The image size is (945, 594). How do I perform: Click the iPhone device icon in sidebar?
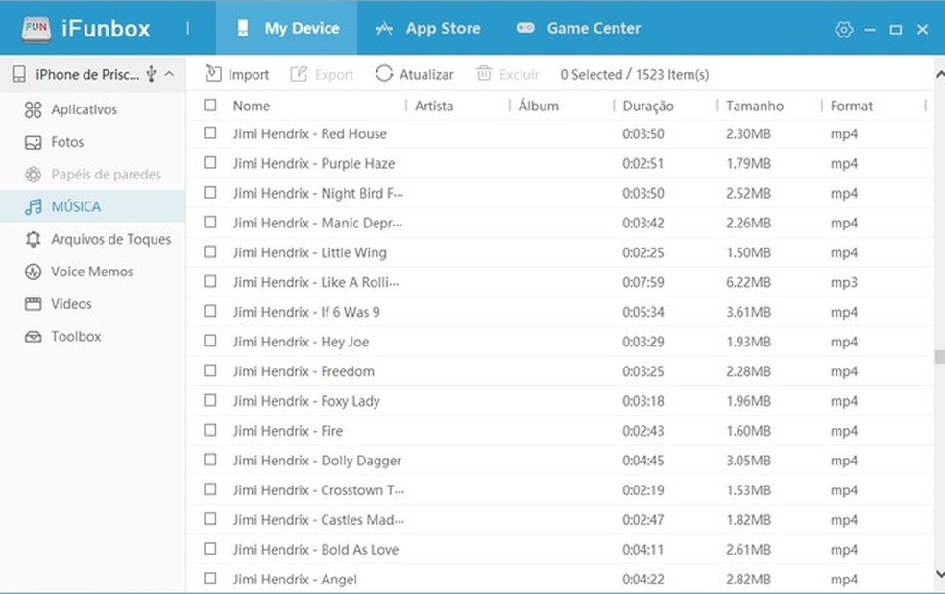pyautogui.click(x=19, y=74)
